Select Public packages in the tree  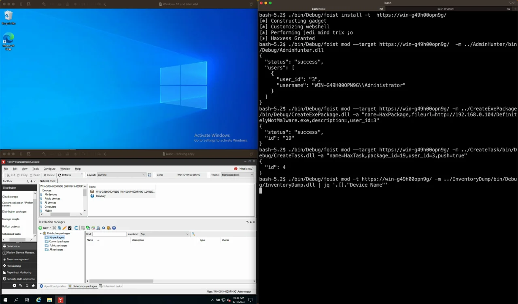pos(58,245)
